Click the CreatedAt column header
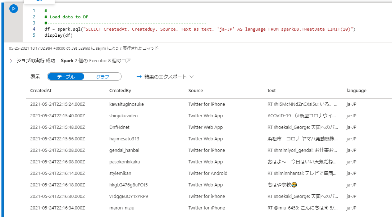This screenshot has height=217, width=392. point(41,91)
